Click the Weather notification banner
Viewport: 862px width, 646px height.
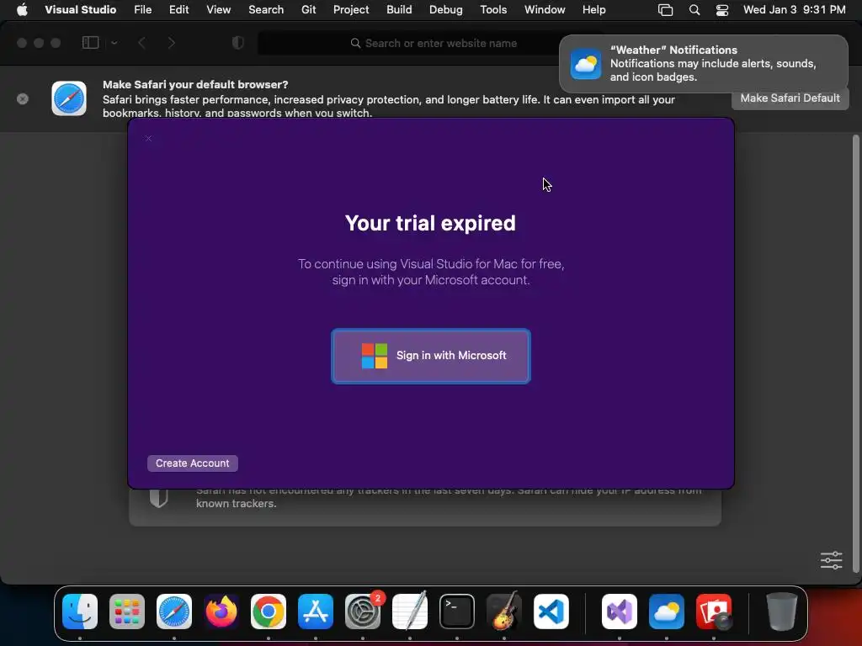click(703, 64)
